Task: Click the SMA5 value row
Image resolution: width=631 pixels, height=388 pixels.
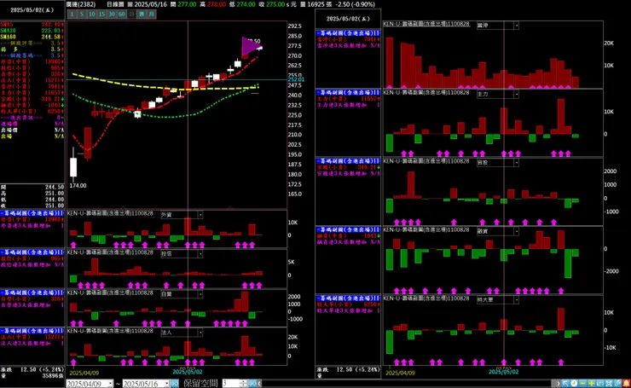Action: pyautogui.click(x=32, y=25)
